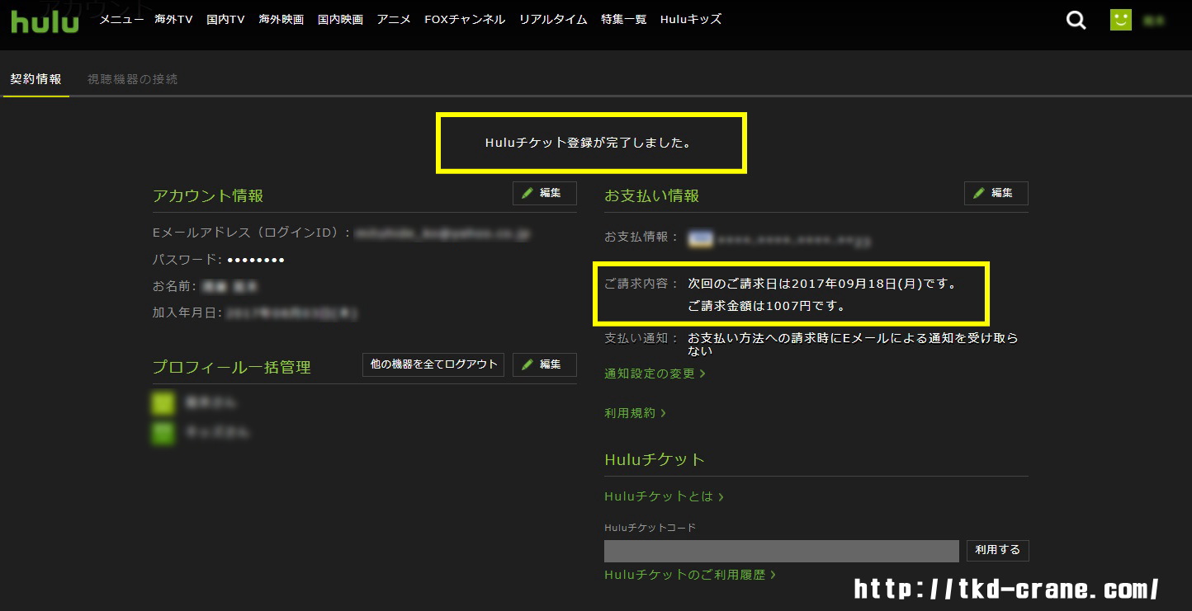Open the メニュー dropdown in the top navigation
The width and height of the screenshot is (1192, 611).
pyautogui.click(x=121, y=19)
